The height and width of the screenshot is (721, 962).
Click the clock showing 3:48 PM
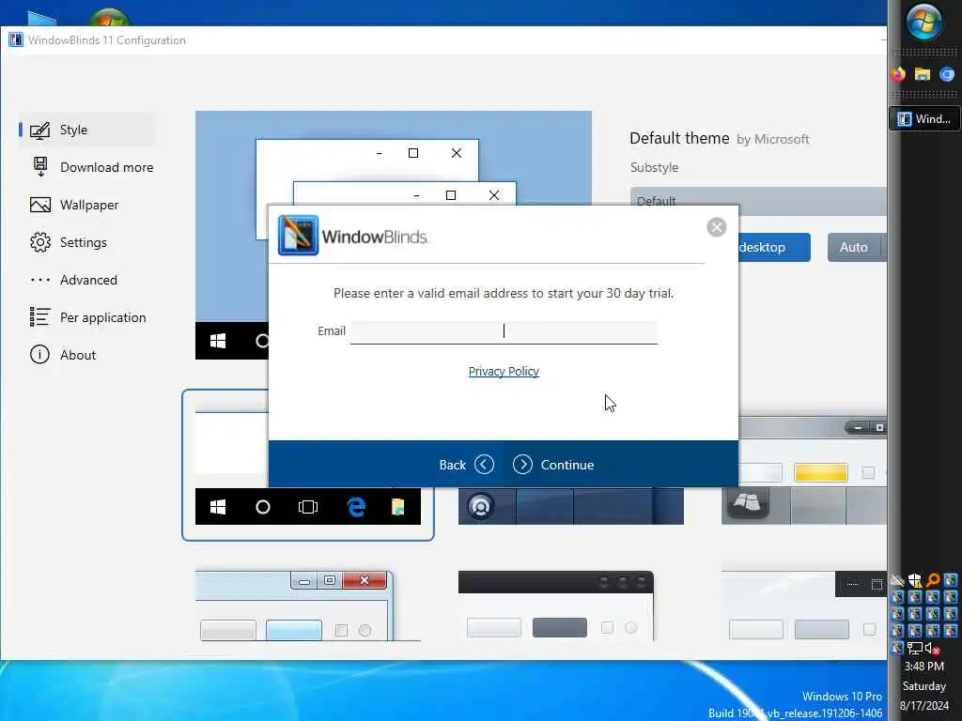tap(924, 667)
